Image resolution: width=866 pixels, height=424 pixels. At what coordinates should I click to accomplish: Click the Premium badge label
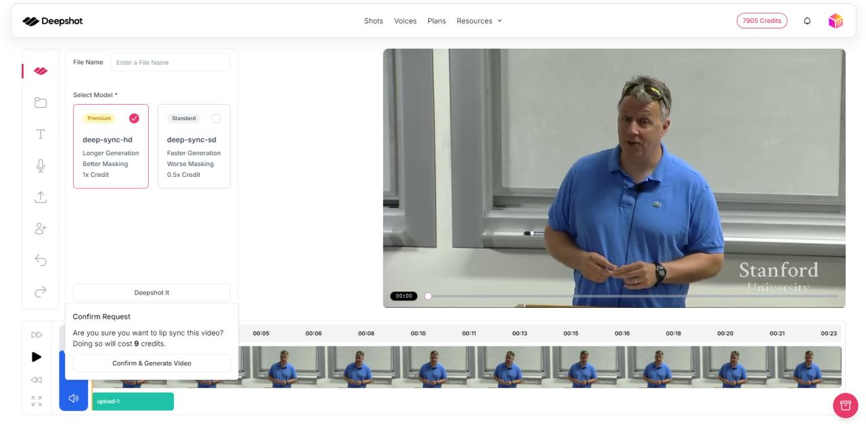pos(99,118)
